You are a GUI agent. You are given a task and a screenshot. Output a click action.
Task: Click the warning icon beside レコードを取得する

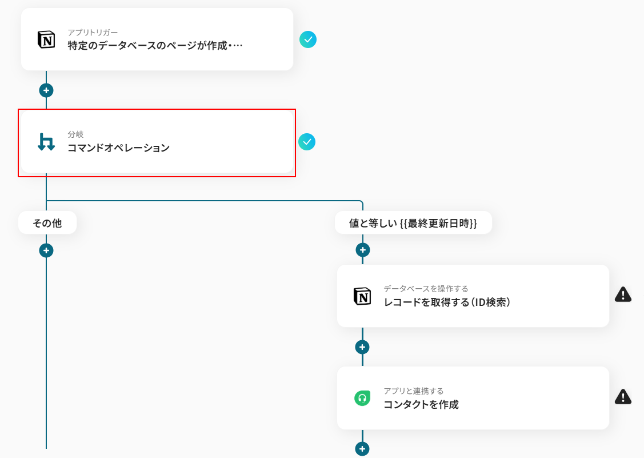pos(623,295)
